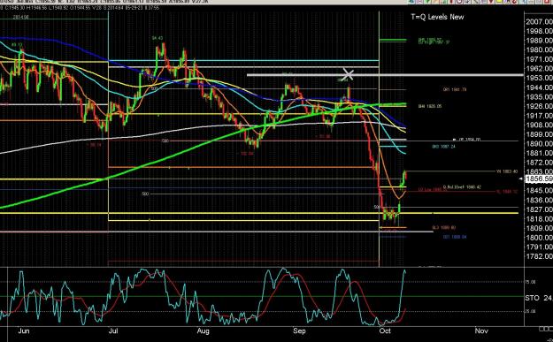
Task: Click the small arrow pointer beside 1856.59
Action: click(521, 179)
